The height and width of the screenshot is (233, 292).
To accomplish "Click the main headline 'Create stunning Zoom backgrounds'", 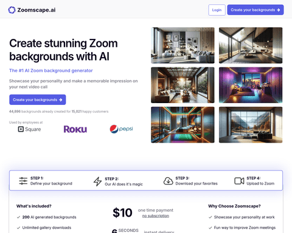I will 63,50.
